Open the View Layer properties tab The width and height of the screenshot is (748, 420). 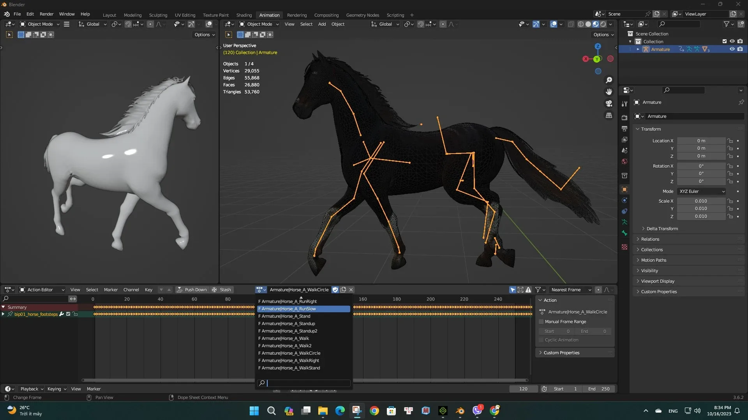[625, 139]
